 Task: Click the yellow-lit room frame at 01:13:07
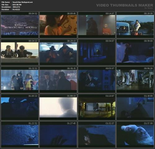click(x=97, y=107)
